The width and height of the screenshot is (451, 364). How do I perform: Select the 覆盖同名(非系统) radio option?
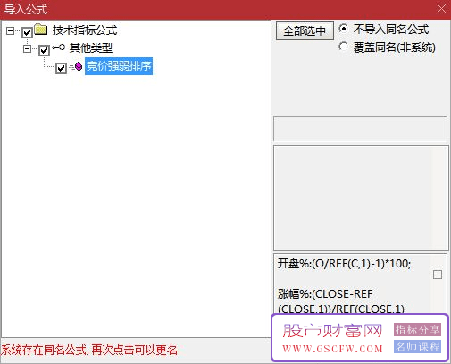(x=343, y=47)
